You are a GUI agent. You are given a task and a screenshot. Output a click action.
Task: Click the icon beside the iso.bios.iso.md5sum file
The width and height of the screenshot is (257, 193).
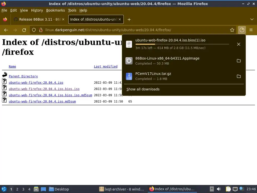4,93
